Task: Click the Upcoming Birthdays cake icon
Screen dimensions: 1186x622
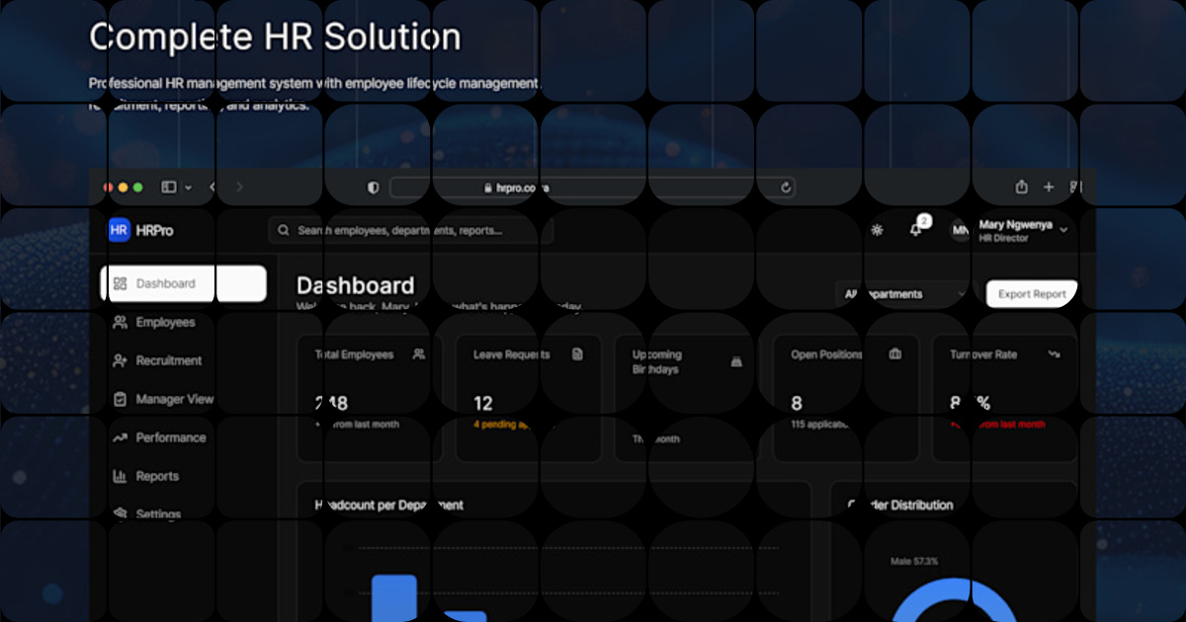Action: click(736, 361)
